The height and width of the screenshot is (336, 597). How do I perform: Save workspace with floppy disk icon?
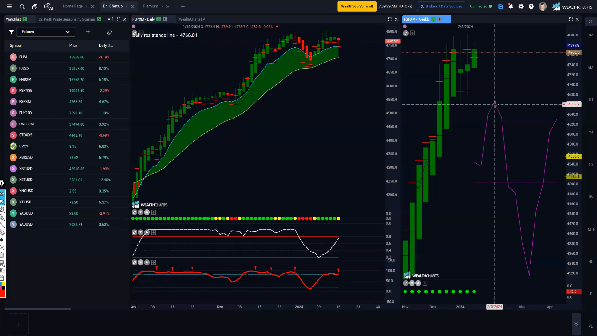[x=501, y=7]
